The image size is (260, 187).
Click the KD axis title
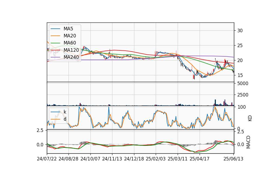pyautogui.click(x=250, y=118)
